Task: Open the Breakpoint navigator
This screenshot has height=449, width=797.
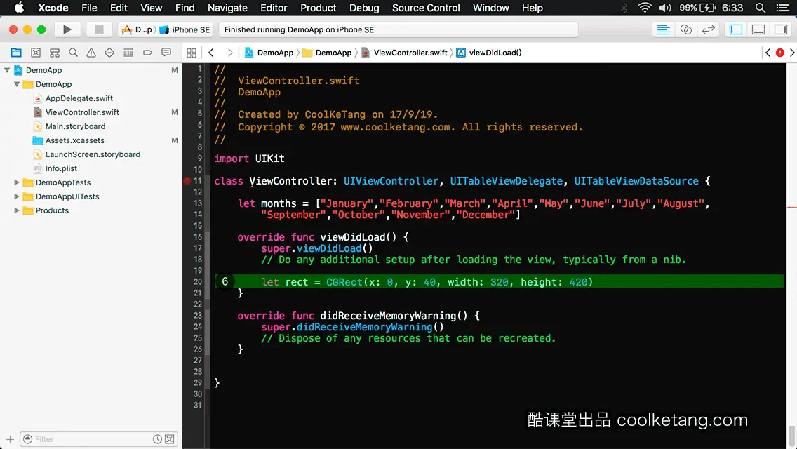Action: pos(147,53)
